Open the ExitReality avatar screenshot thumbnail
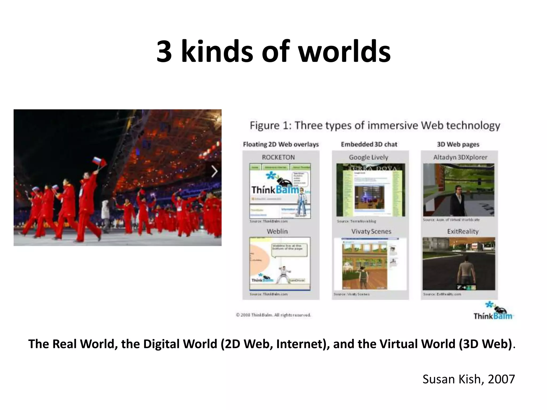Image resolution: width=547 pixels, height=410 pixels. coord(459,264)
